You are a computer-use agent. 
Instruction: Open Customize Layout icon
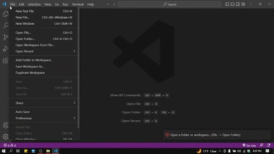(243, 4)
